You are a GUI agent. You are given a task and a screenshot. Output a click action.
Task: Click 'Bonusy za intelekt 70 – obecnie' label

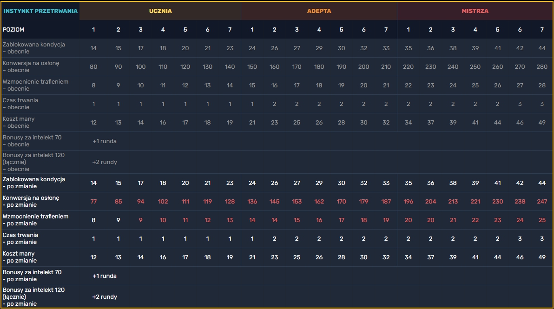click(32, 141)
